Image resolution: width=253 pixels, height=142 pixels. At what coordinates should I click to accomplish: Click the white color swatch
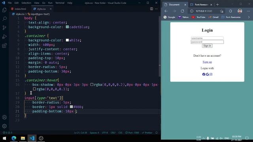[67, 40]
